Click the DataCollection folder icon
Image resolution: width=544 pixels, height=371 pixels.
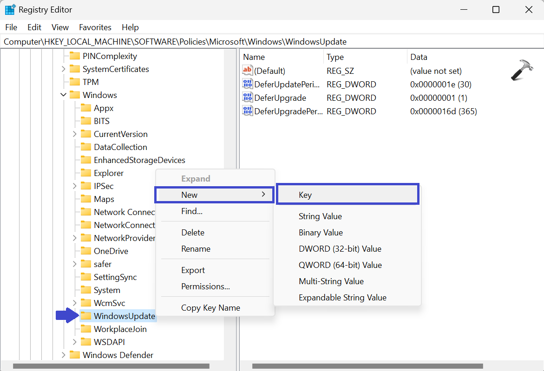86,147
